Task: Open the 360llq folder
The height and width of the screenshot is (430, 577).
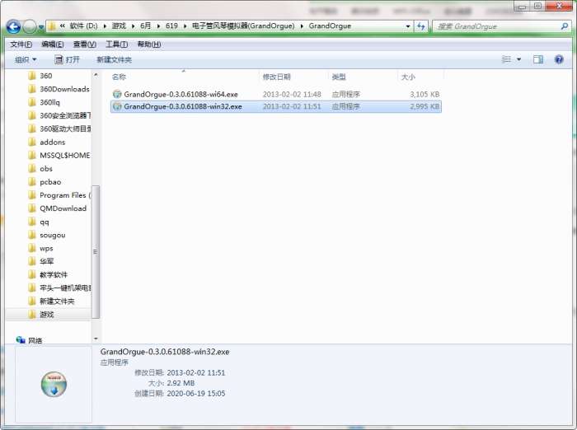Action: 49,102
